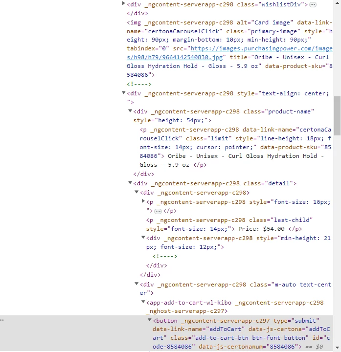Select data-link-name="addToCart" attribute
The width and height of the screenshot is (341, 352).
tap(198, 329)
